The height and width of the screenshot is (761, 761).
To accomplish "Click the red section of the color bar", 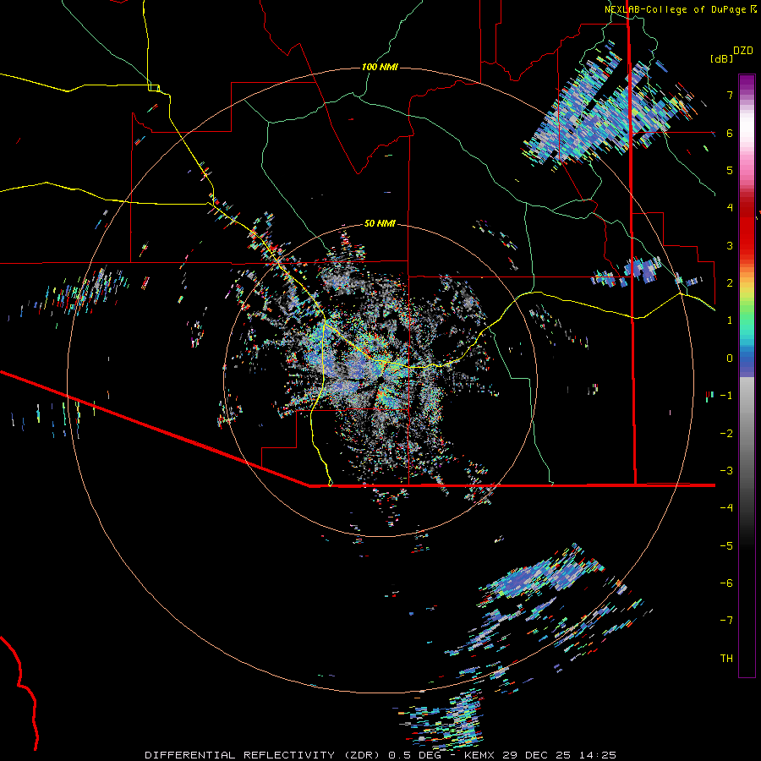I will (x=747, y=228).
